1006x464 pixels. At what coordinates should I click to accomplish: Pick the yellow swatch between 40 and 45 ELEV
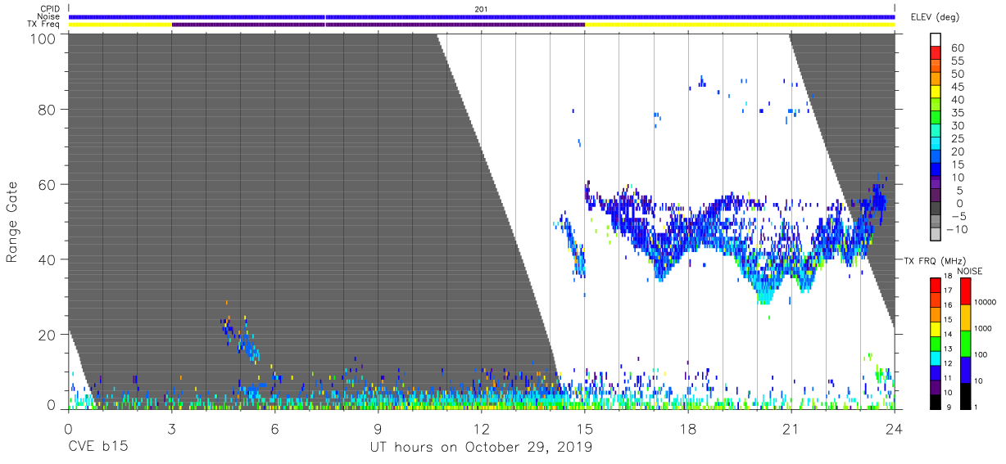(936, 93)
